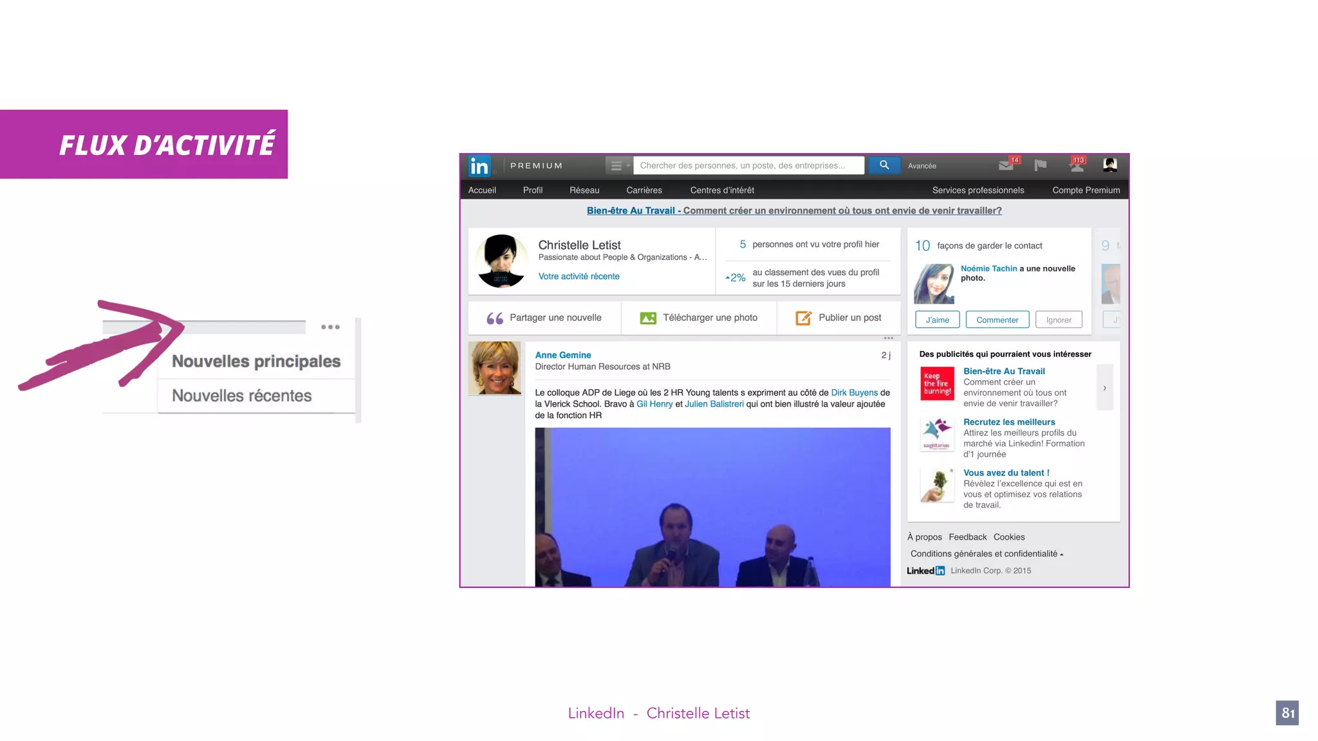Open Centres d'intérêt menu
Viewport: 1318px width, 741px height.
(722, 190)
